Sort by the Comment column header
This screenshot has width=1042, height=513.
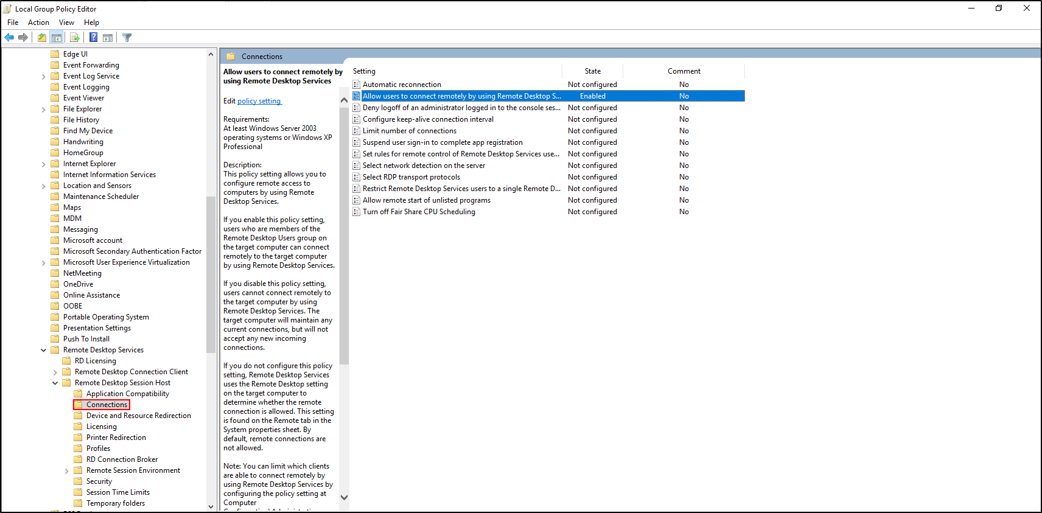click(684, 71)
